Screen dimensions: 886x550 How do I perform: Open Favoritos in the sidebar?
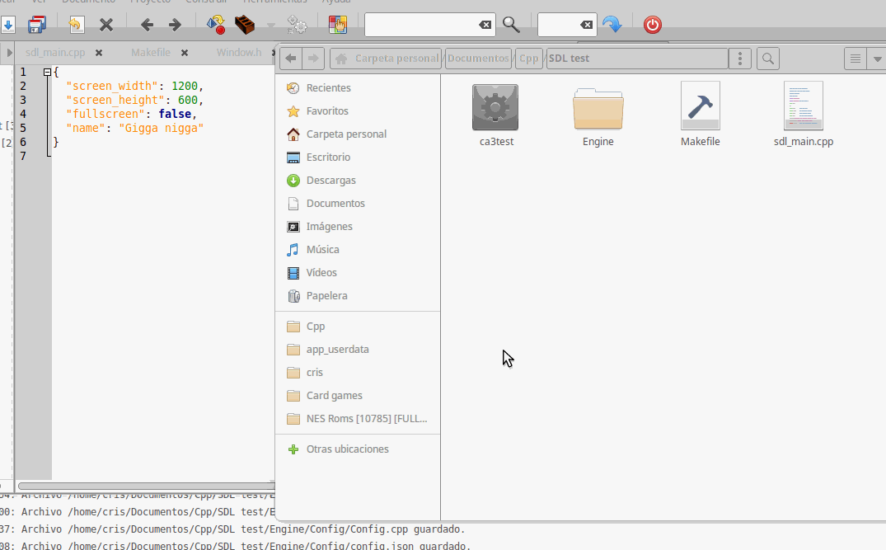[358, 111]
